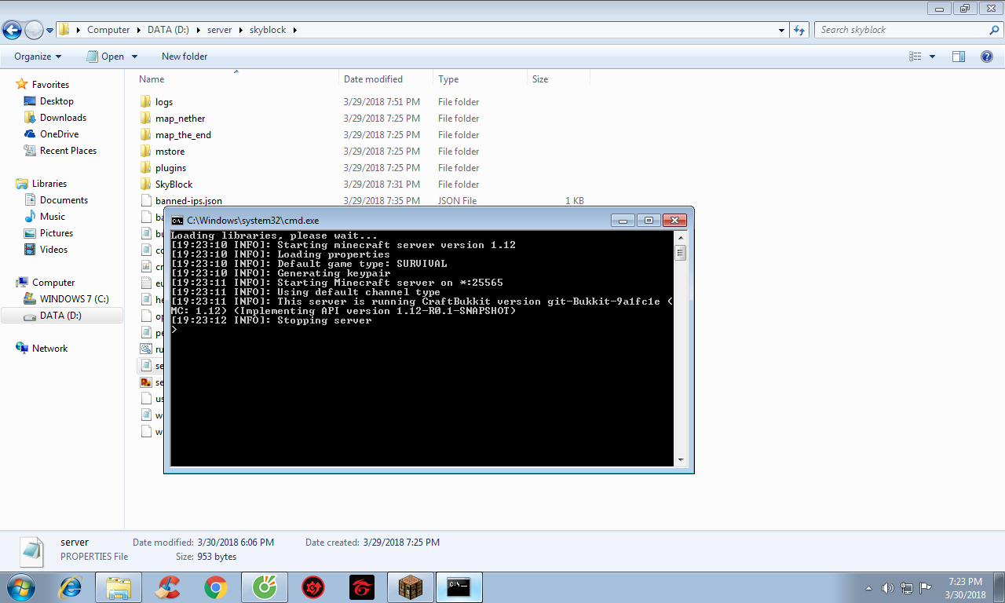Expand the address bar history dropdown
This screenshot has height=603, width=1005.
[x=781, y=30]
